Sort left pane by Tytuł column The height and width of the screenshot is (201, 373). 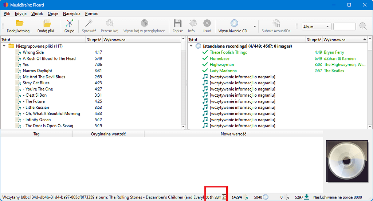point(43,40)
